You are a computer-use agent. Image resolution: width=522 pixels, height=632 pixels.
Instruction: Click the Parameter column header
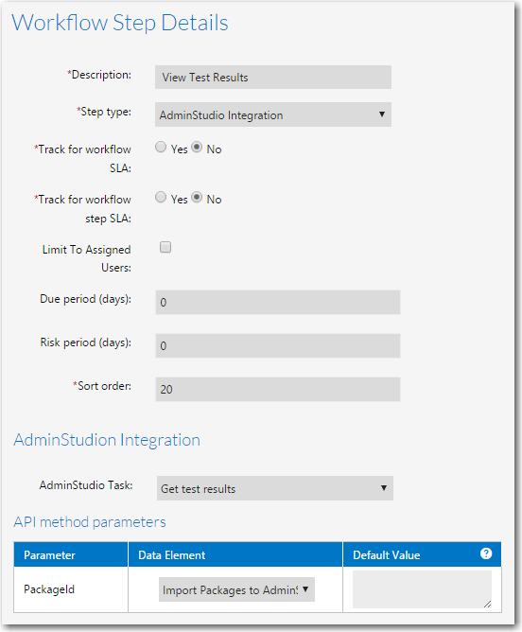tap(71, 554)
